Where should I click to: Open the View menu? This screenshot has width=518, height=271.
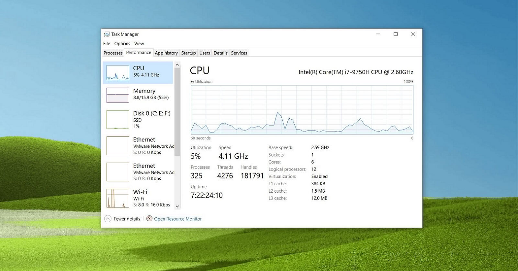[139, 44]
